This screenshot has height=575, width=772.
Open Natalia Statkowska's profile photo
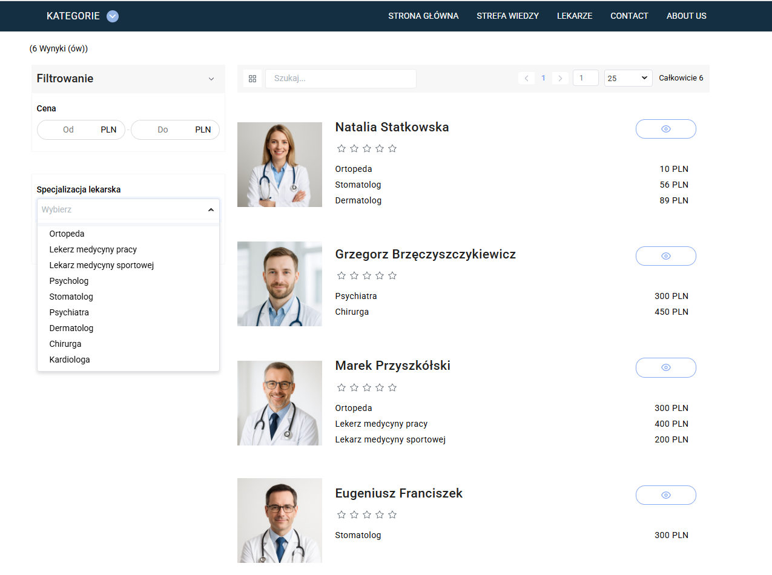tap(279, 165)
